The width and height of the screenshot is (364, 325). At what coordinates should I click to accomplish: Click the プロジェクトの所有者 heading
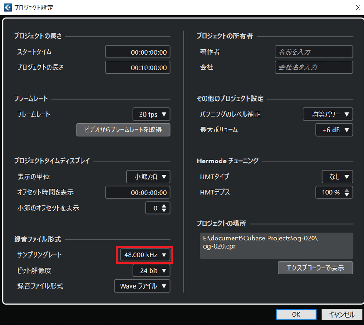tap(225, 36)
